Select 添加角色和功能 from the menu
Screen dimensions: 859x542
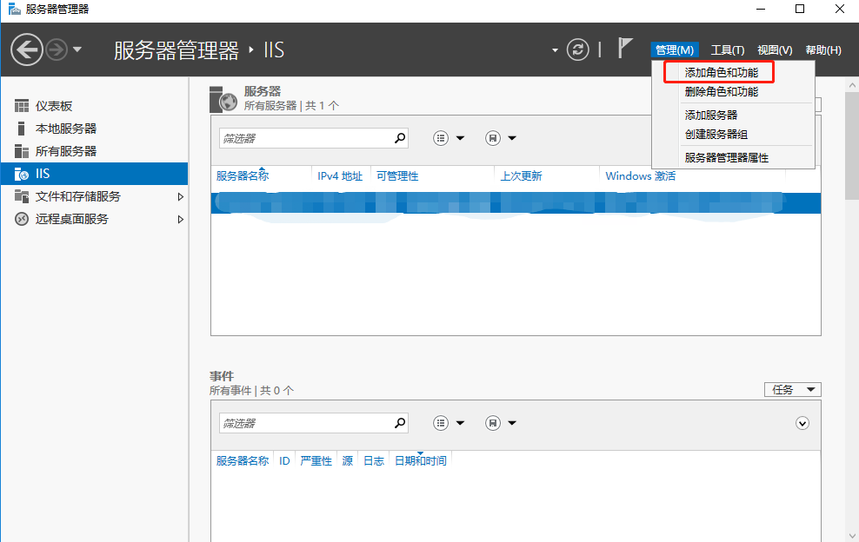point(719,73)
